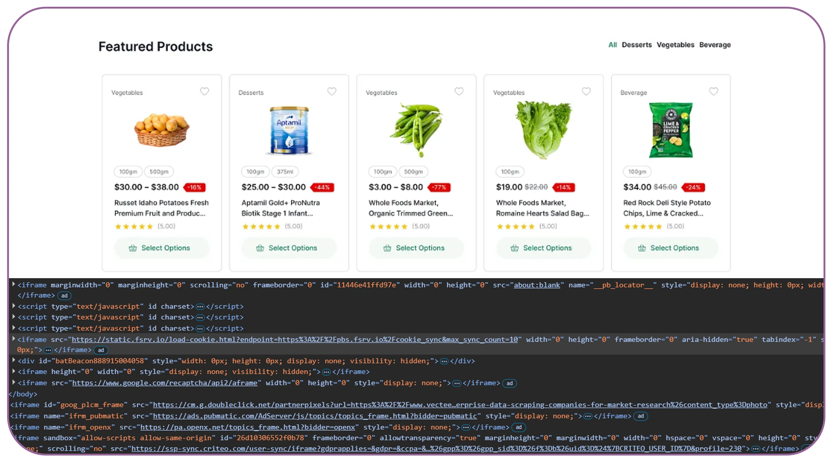
Task: Click wishlist heart on Romaine Hearts card
Action: pyautogui.click(x=586, y=91)
